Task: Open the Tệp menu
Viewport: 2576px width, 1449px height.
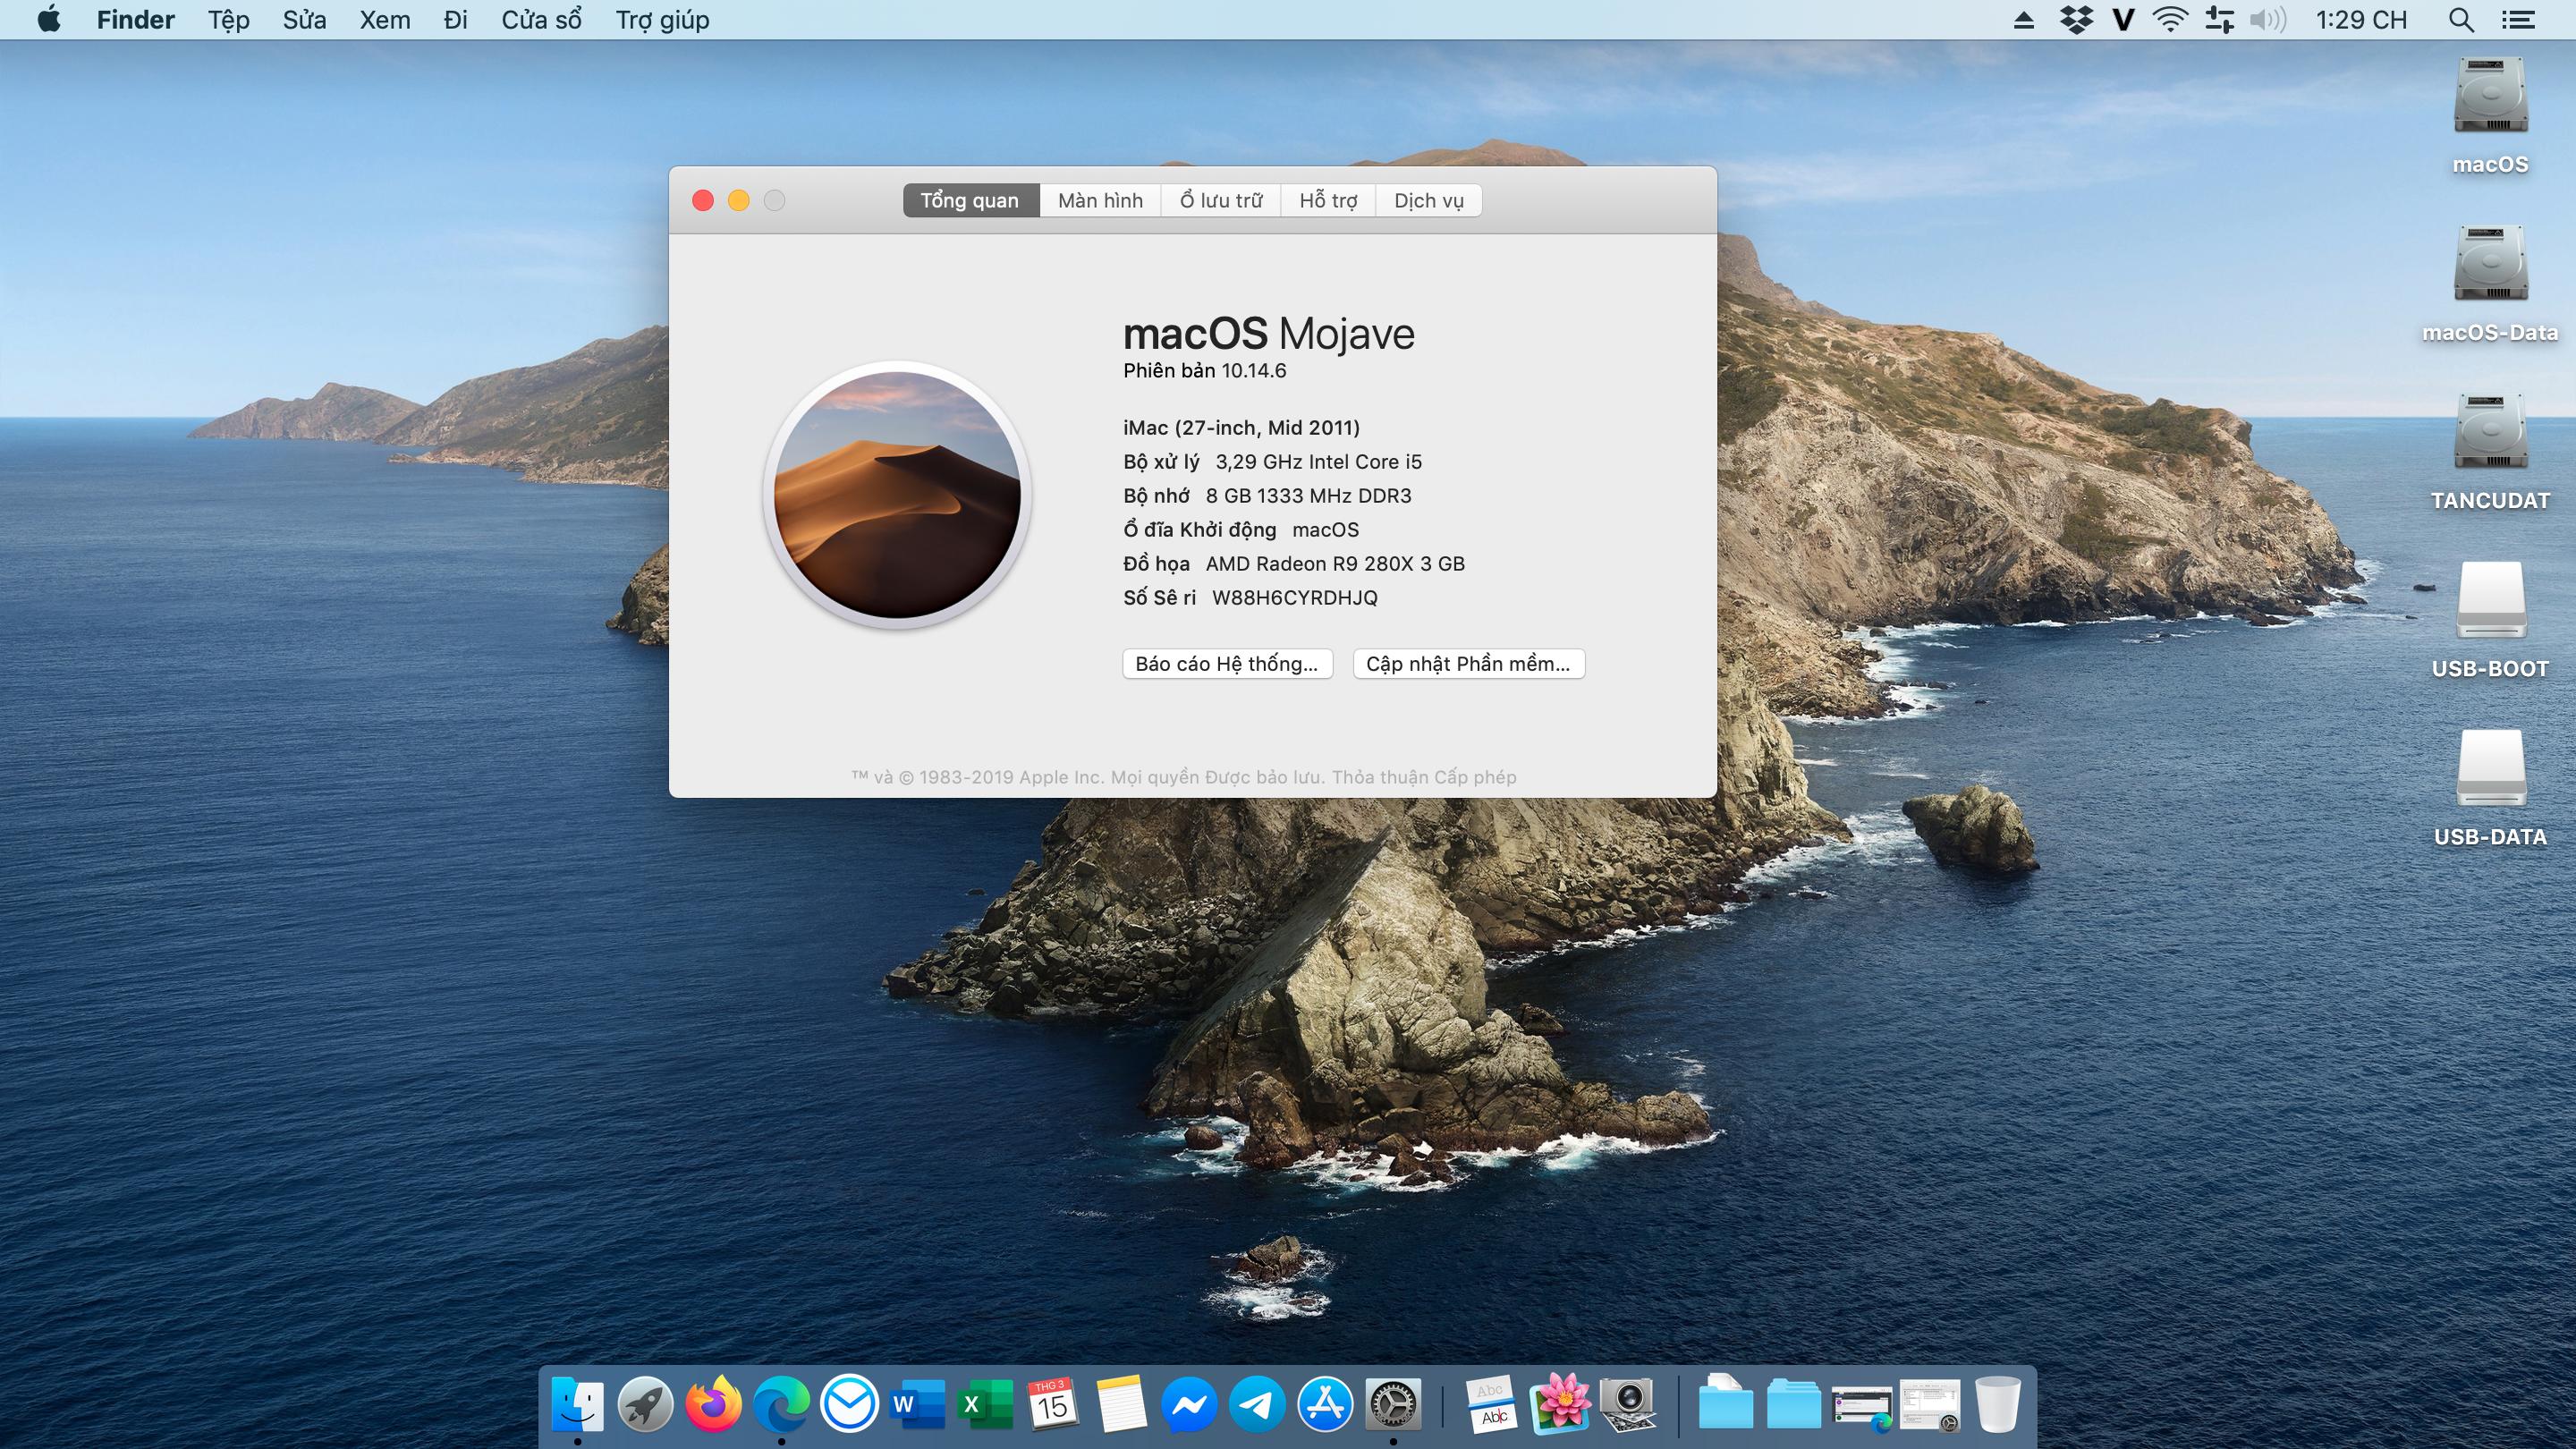Action: tap(229, 20)
